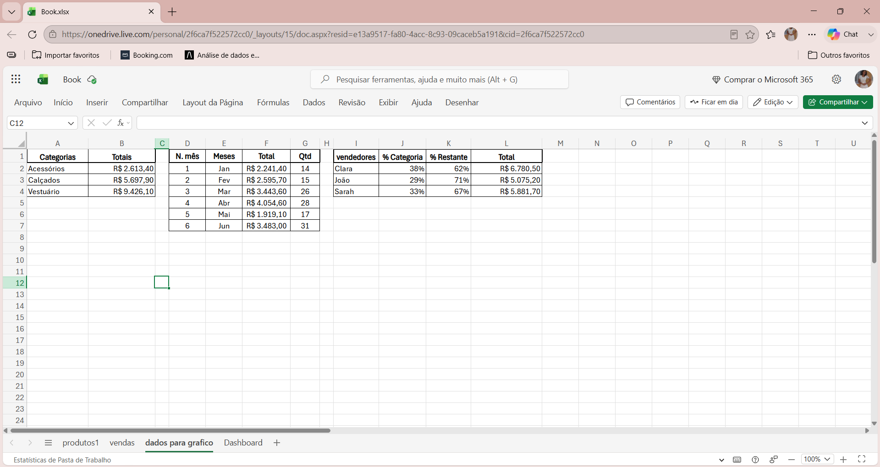Click the feedback icon in status bar
Image resolution: width=880 pixels, height=467 pixels.
click(774, 460)
